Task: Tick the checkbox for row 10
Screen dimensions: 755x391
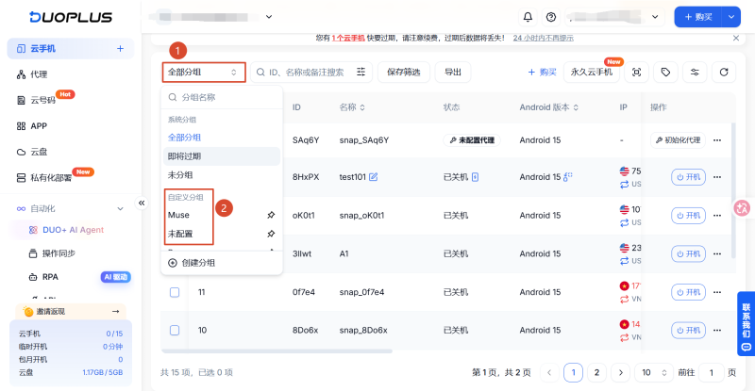Action: (x=175, y=331)
